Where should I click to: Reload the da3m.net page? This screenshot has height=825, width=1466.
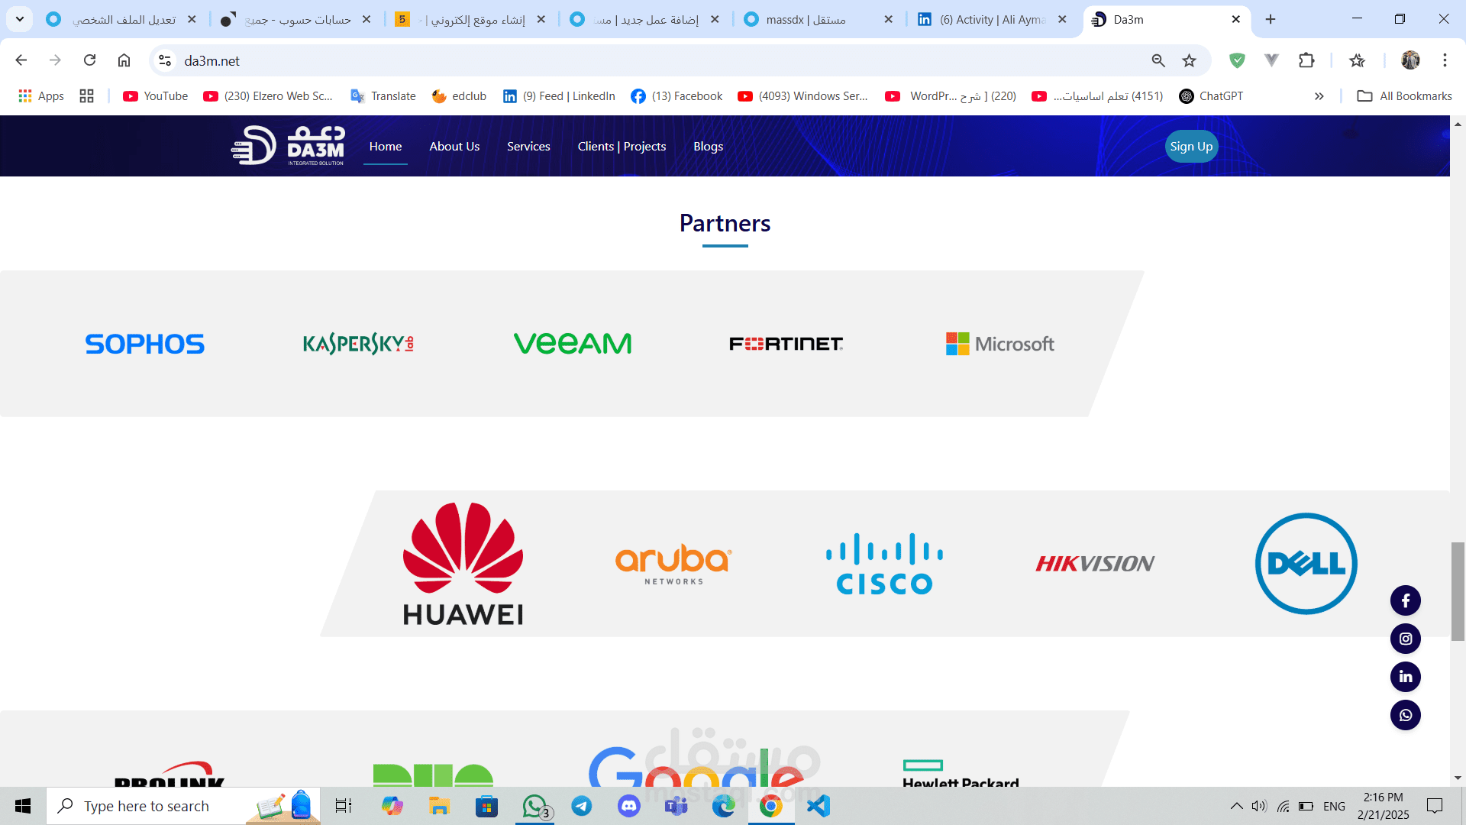[x=89, y=60]
